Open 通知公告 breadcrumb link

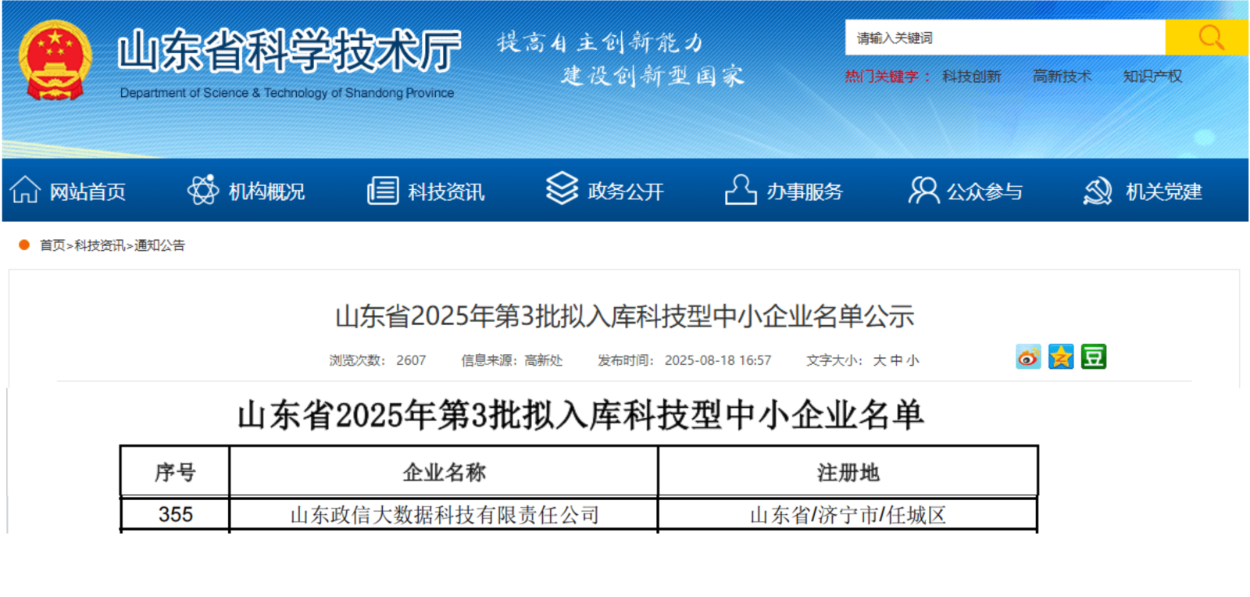(x=159, y=245)
